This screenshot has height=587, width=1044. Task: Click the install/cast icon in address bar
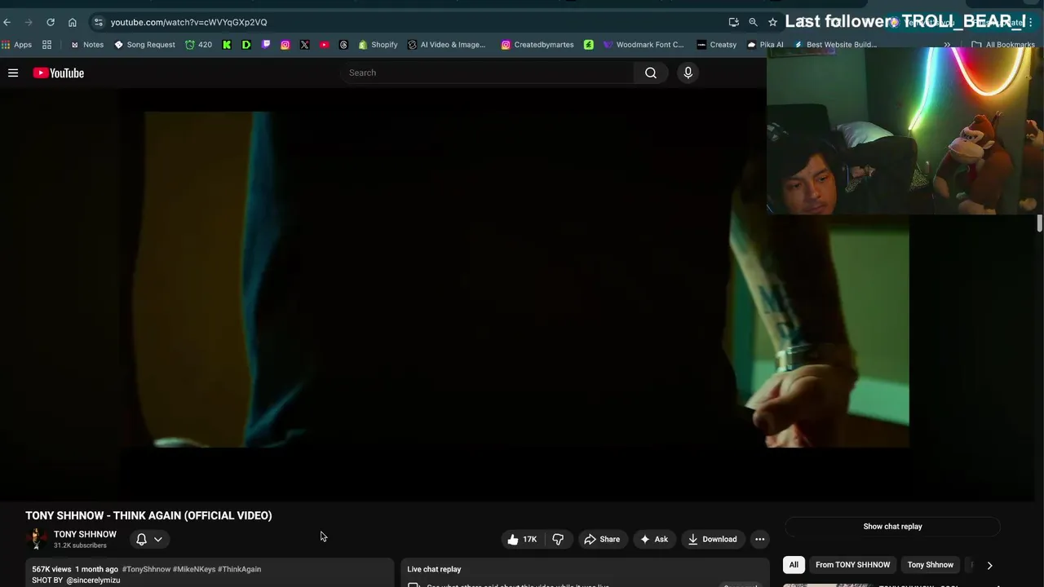[733, 22]
